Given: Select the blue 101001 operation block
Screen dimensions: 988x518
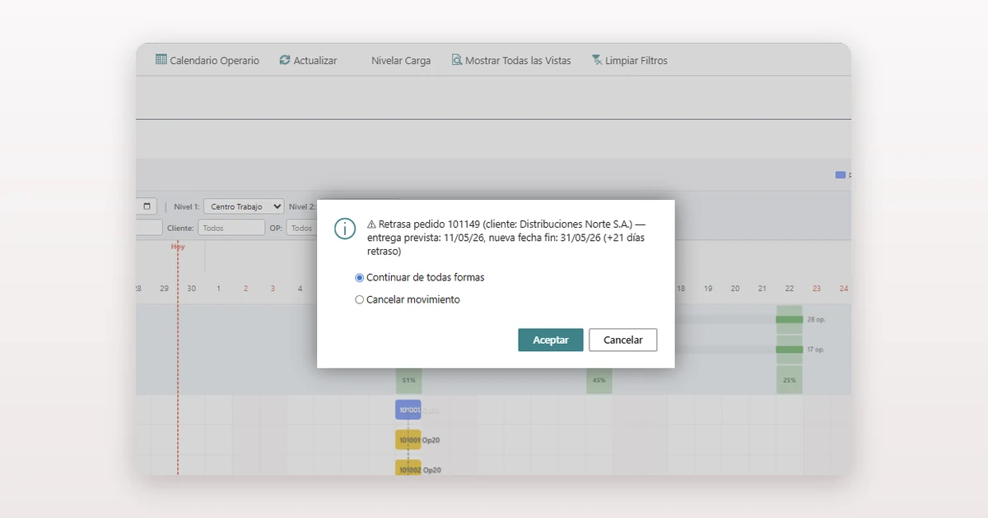Looking at the screenshot, I should pyautogui.click(x=408, y=409).
